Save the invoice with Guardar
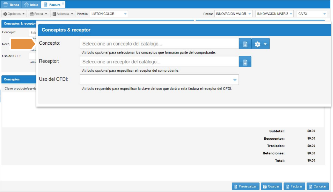This screenshot has height=192, width=333. 271,186
